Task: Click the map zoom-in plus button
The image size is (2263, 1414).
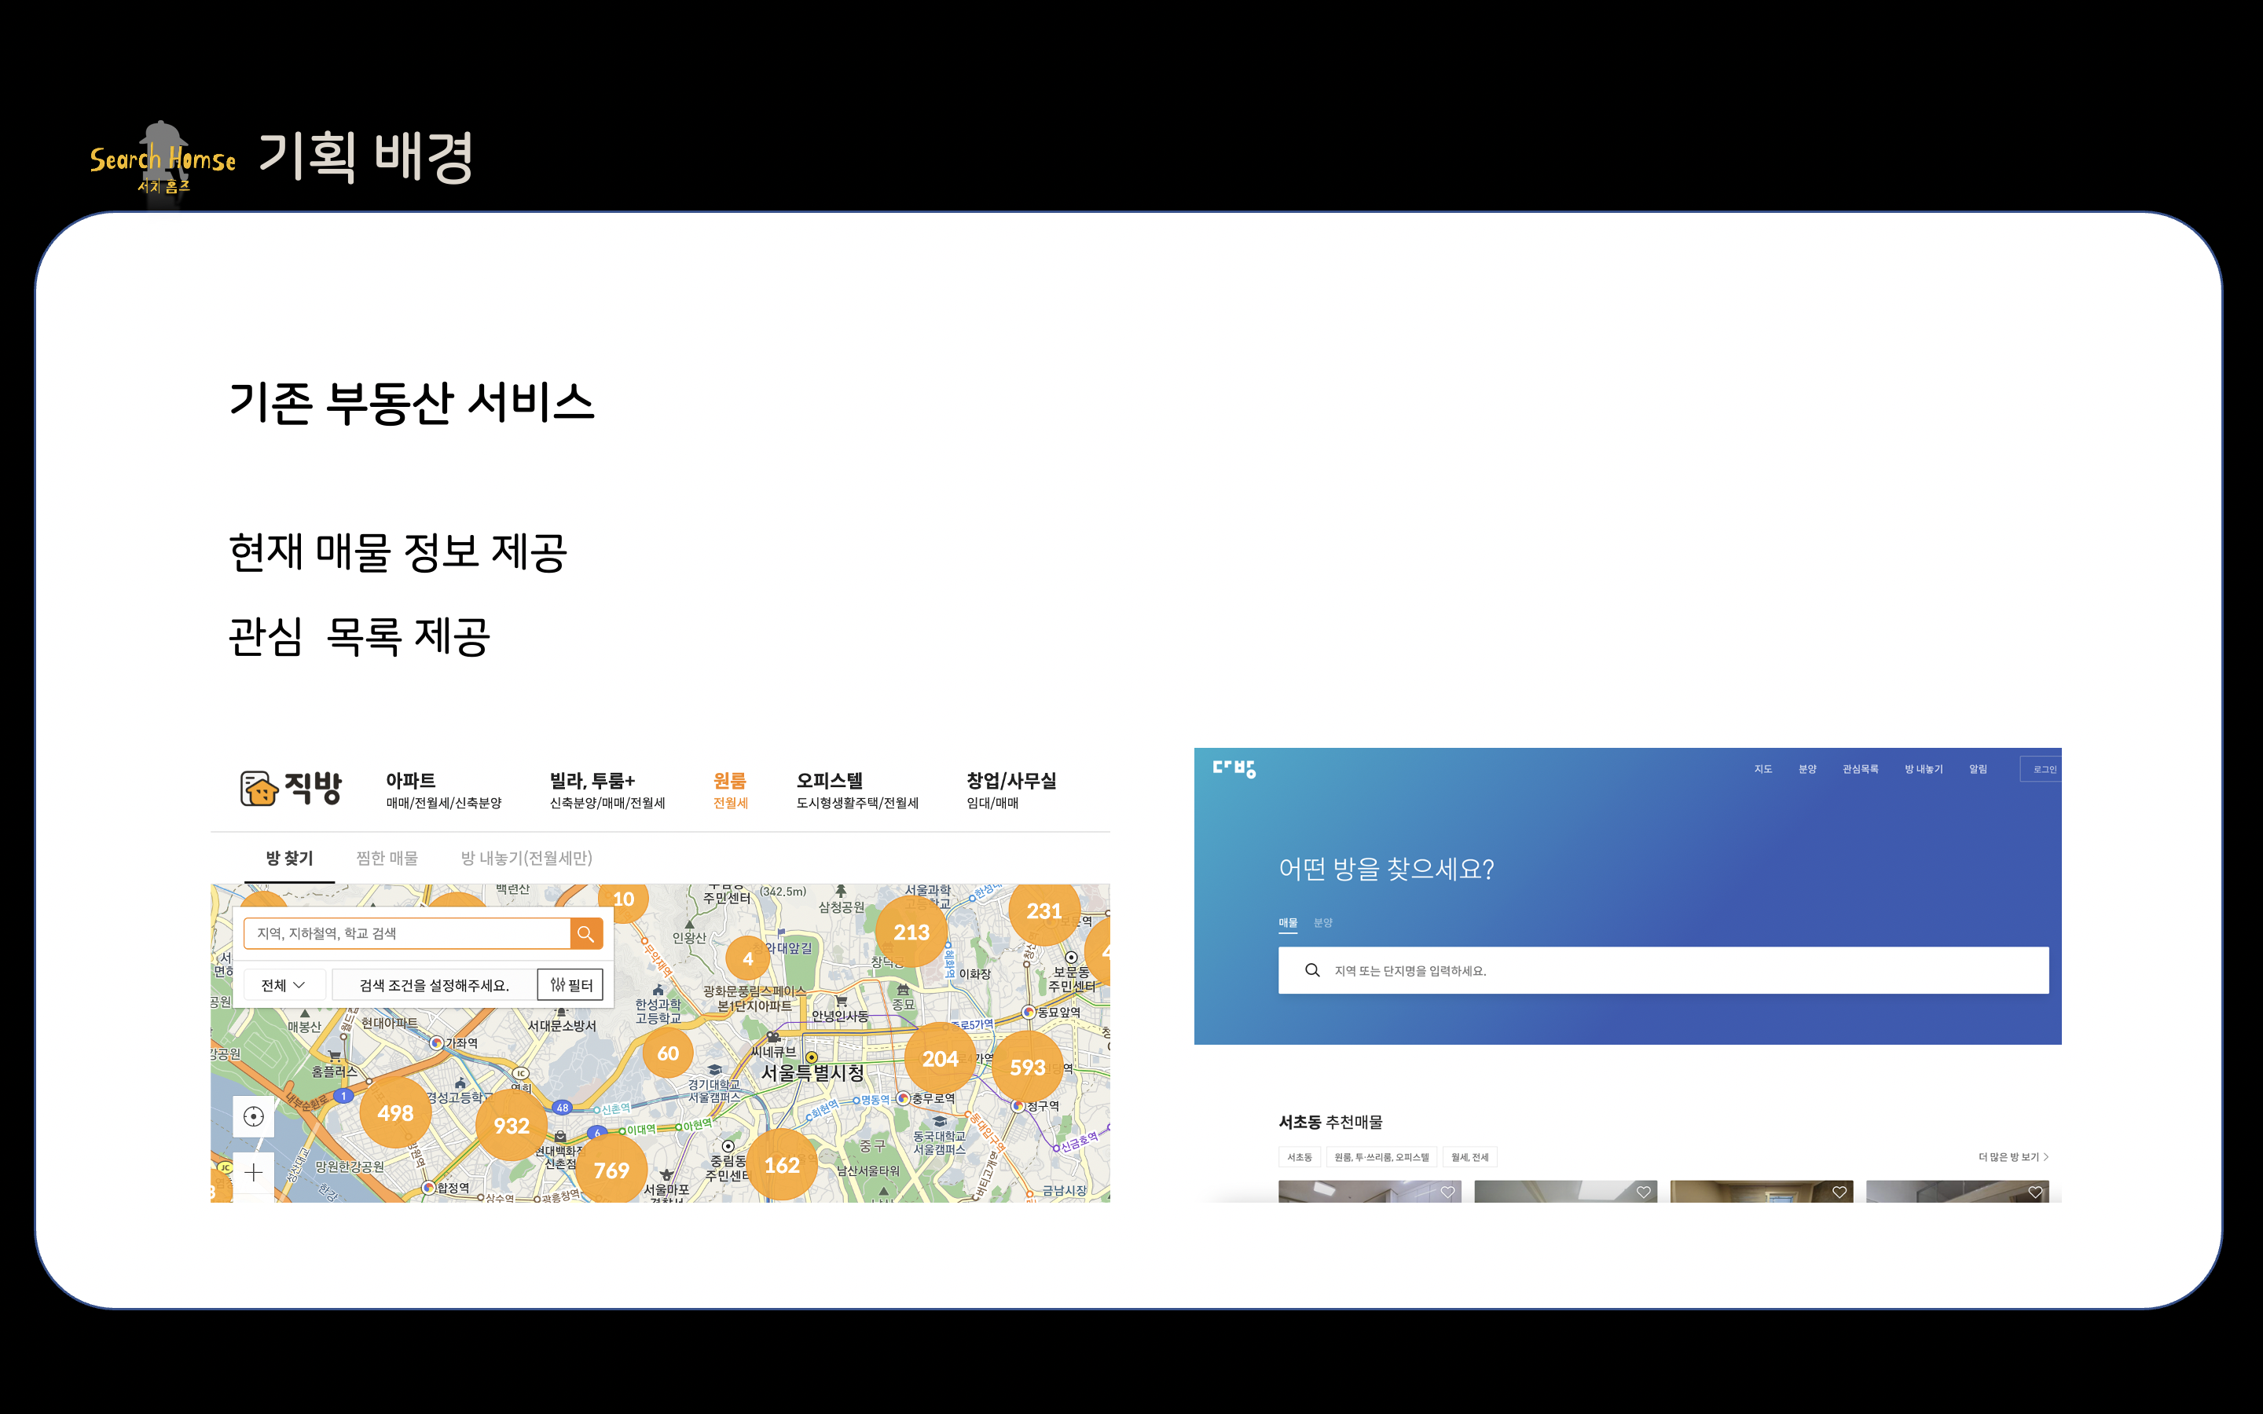Action: tap(254, 1173)
